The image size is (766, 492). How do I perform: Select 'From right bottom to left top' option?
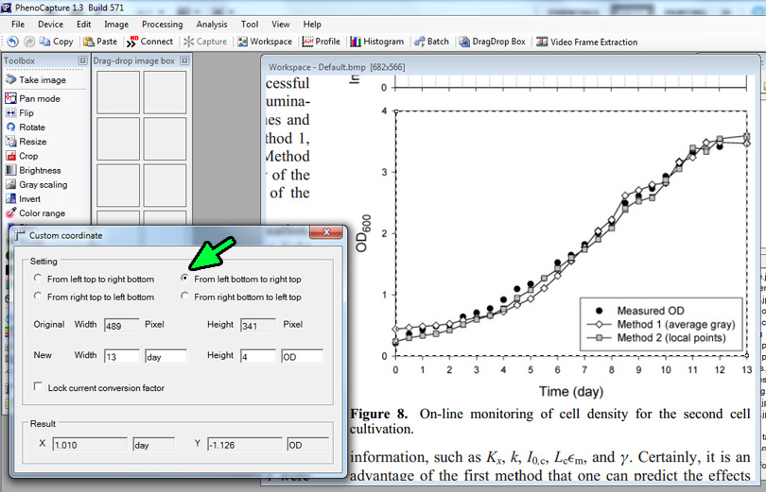(x=185, y=297)
